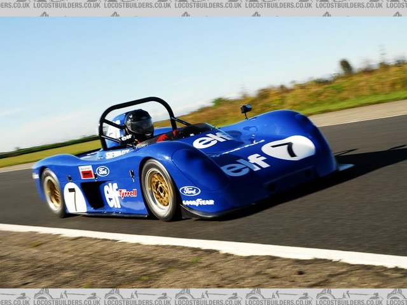The height and width of the screenshot is (305, 407).
Task: Click the red rectangular sticker on the car side
Action: [x=86, y=172]
